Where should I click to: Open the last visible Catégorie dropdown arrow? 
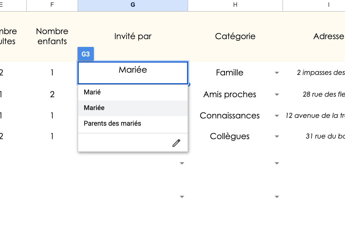pyautogui.click(x=277, y=197)
